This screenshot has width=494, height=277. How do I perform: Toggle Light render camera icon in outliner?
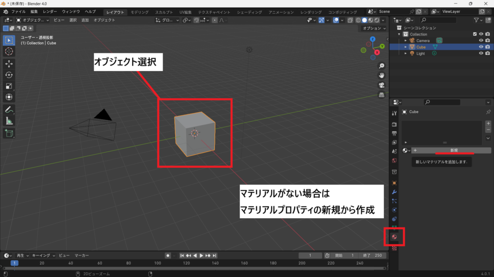coord(488,53)
